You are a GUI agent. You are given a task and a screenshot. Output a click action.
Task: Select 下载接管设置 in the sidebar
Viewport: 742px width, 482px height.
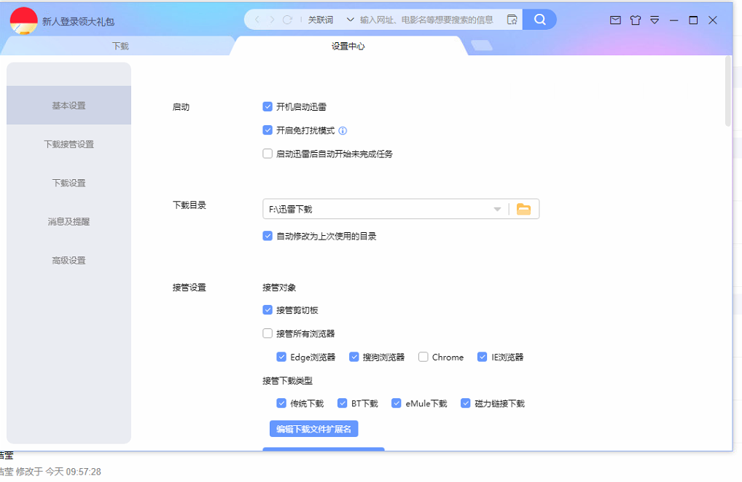(x=69, y=144)
